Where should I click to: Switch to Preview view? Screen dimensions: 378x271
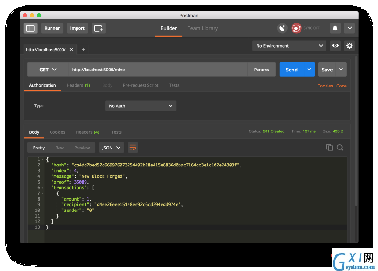coord(82,148)
